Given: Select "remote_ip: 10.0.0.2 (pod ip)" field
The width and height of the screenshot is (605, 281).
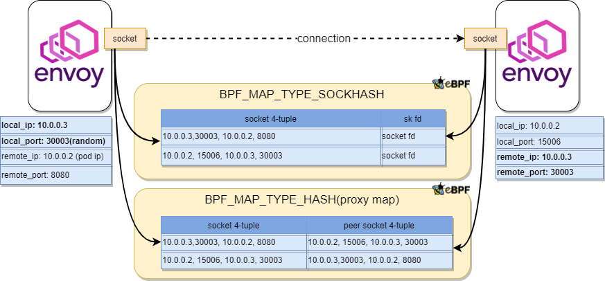Looking at the screenshot, I should tap(55, 157).
